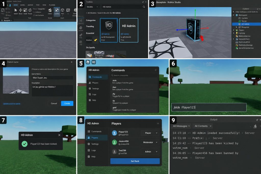Image resolution: width=261 pixels, height=174 pixels.
Task: Expand the Lighting service in Explorer
Action: 234,33
